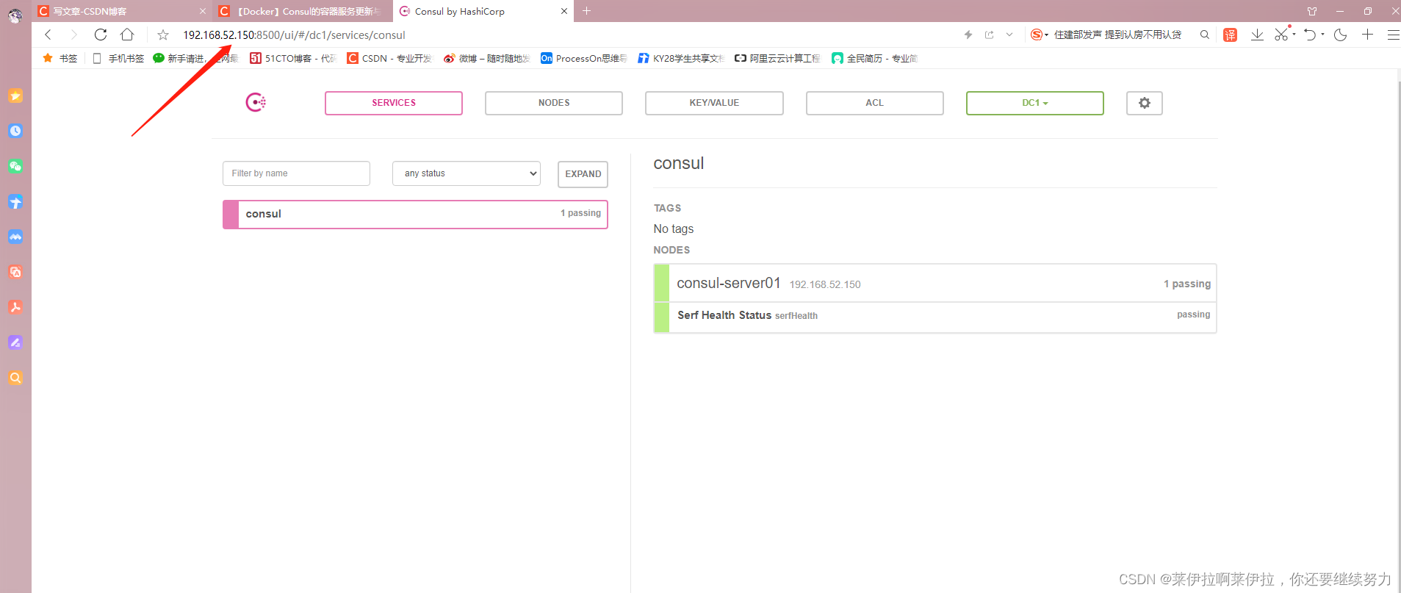Screen dimensions: 1401x593
Task: Open the Consul settings gear
Action: click(1144, 103)
